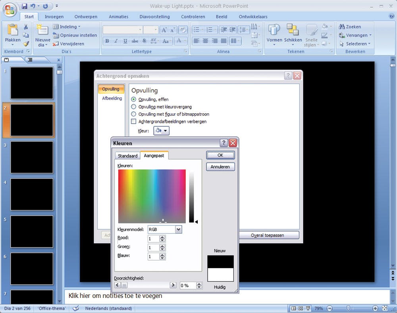Click the Zoeken binoculars icon

341,27
